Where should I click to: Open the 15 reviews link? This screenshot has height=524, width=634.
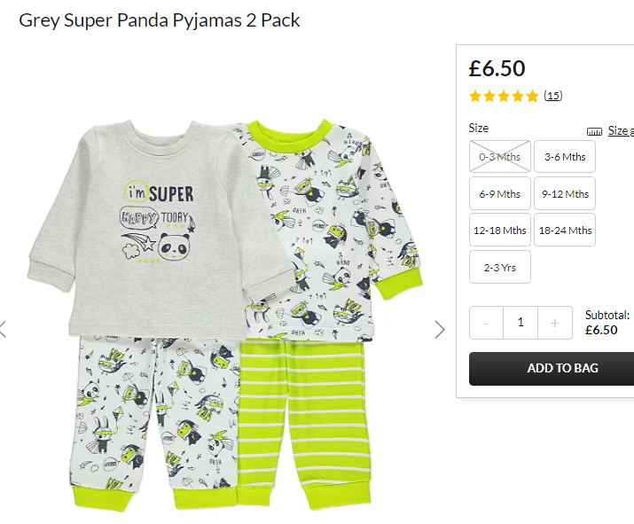click(x=552, y=96)
